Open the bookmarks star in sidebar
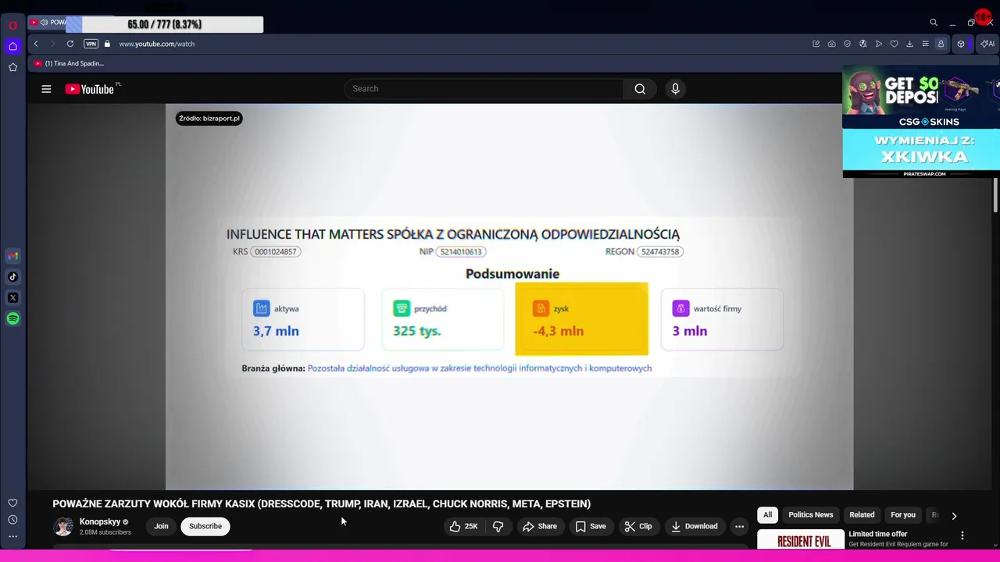Viewport: 1000px width, 562px height. 12,67
